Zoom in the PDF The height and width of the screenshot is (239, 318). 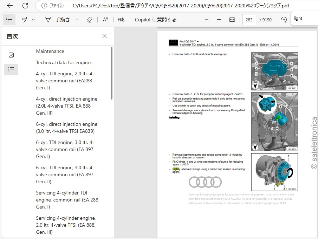click(219, 20)
